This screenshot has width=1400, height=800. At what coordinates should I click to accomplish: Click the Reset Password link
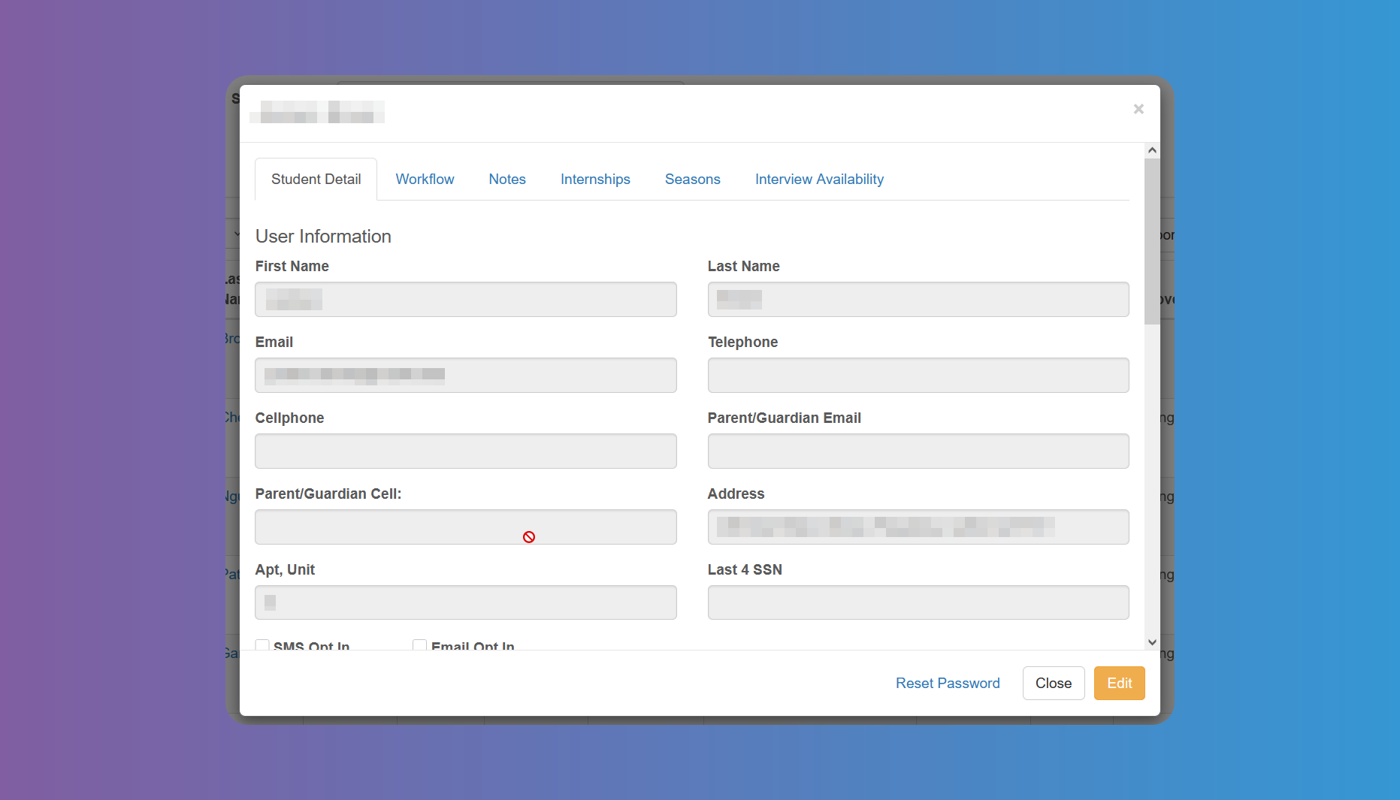[948, 684]
